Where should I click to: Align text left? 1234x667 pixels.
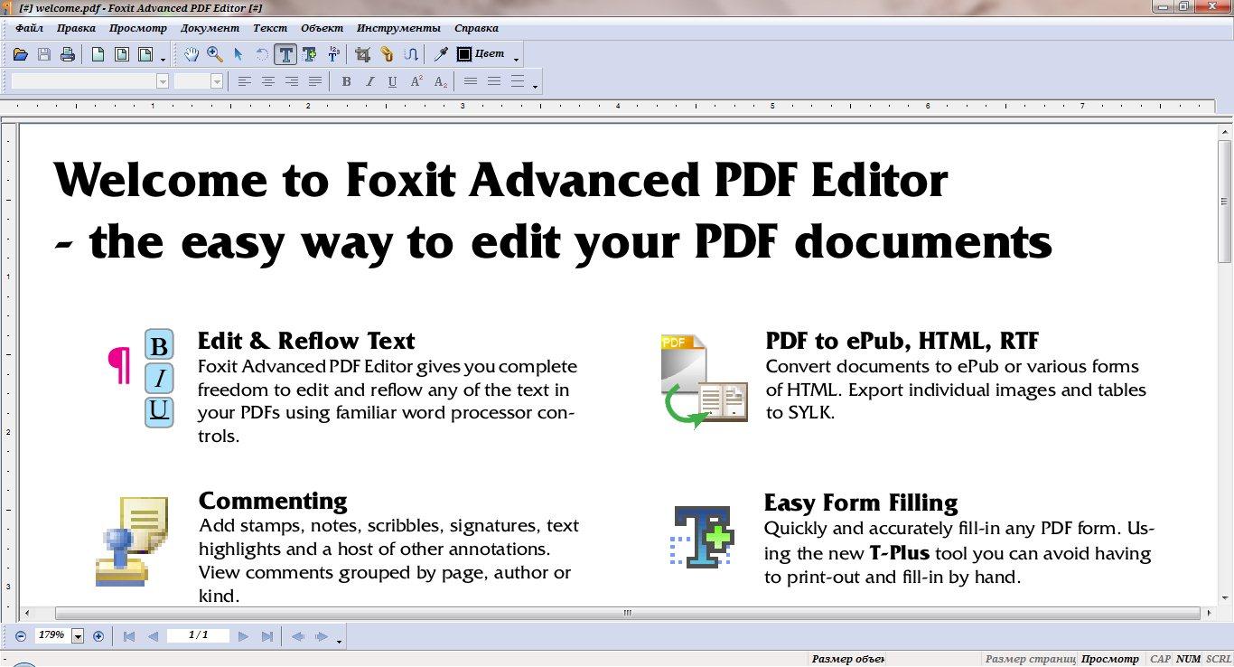coord(245,81)
